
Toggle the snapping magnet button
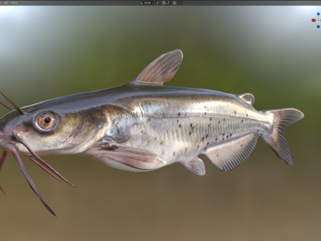pyautogui.click(x=164, y=3)
